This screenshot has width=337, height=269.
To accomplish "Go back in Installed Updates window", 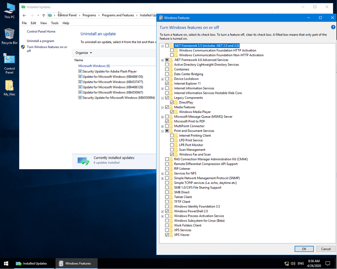I will pyautogui.click(x=24, y=15).
